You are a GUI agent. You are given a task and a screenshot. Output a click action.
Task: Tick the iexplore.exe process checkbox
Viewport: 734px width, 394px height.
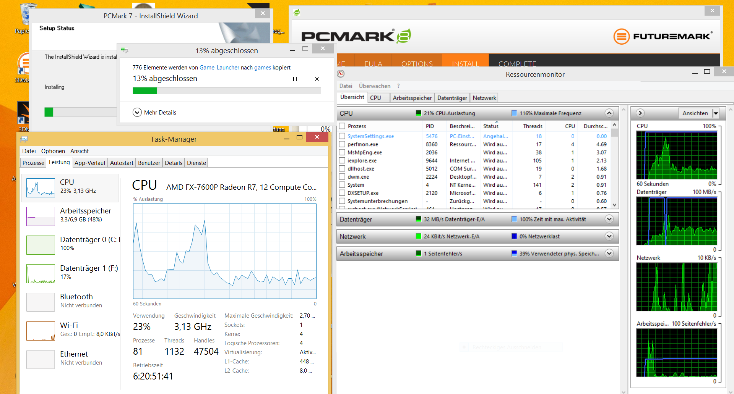342,161
